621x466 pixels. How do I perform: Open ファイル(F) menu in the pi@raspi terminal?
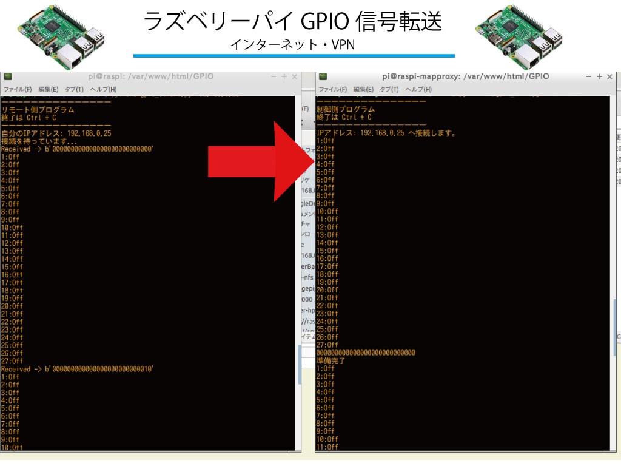pyautogui.click(x=18, y=89)
